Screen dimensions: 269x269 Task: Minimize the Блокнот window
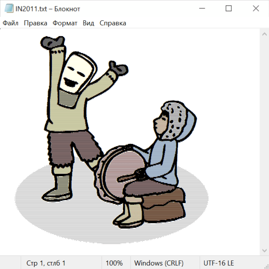tap(201, 9)
